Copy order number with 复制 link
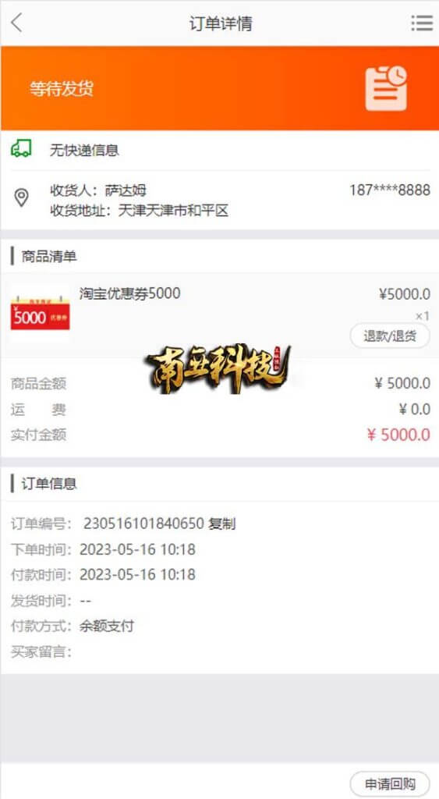The height and width of the screenshot is (799, 439). (x=222, y=524)
